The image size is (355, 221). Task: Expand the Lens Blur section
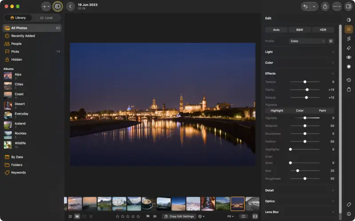[300, 212]
